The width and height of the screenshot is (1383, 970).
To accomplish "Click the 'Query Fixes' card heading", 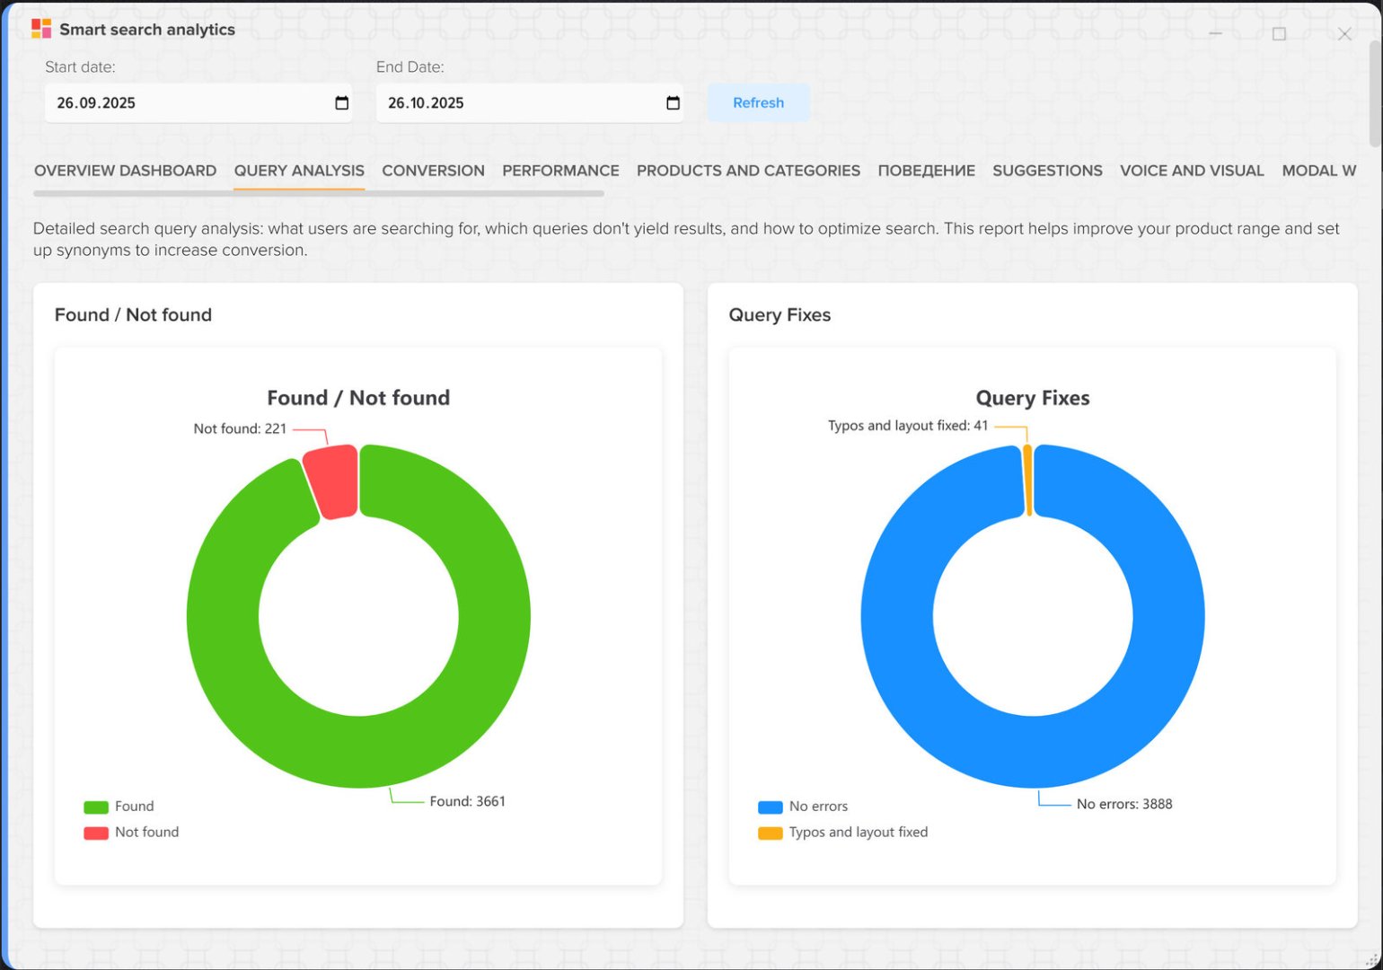I will [x=780, y=314].
